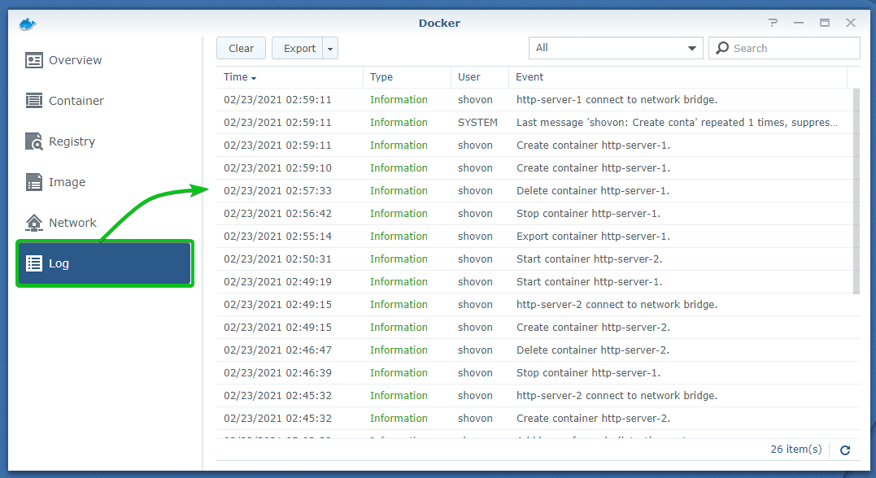Select the Network section
The image size is (876, 478).
(x=105, y=223)
